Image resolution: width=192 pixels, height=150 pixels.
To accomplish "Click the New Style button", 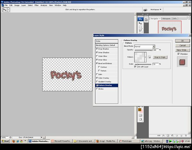I will click(x=182, y=50).
